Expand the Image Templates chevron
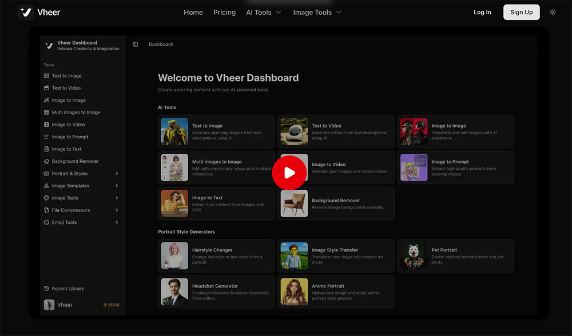 117,186
